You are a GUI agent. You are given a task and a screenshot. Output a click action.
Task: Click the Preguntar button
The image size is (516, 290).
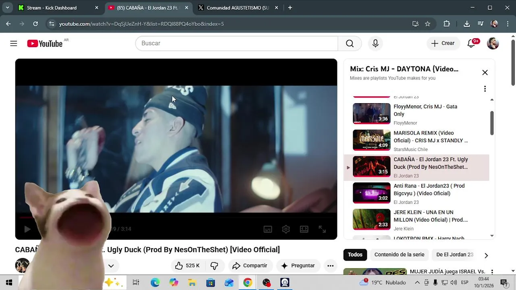pyautogui.click(x=298, y=265)
